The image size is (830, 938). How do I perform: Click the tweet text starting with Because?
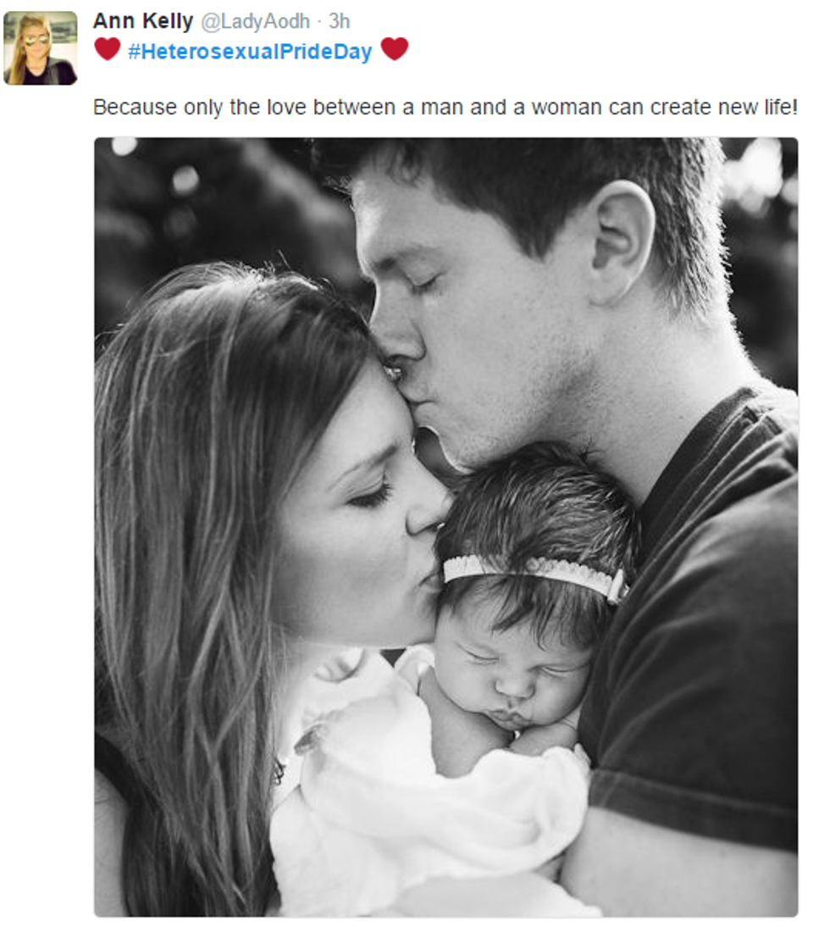point(445,107)
